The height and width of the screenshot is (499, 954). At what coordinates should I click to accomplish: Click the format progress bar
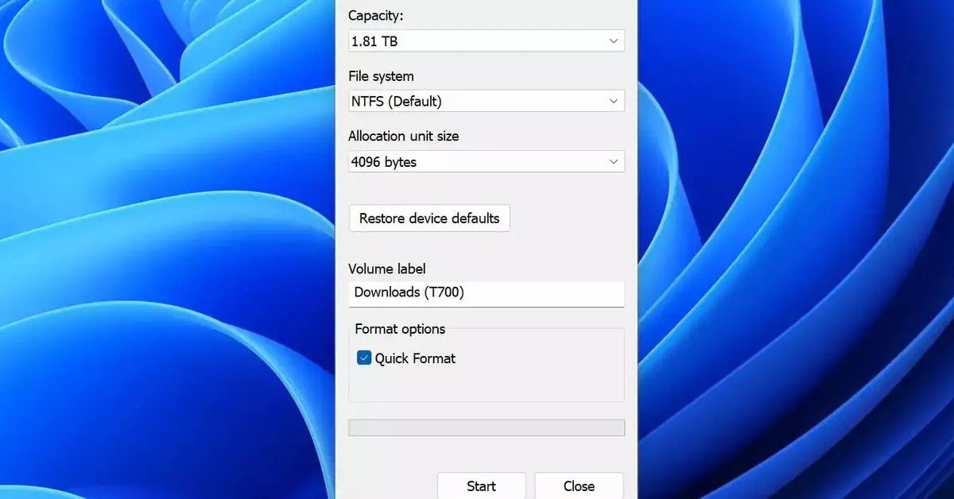(x=487, y=427)
